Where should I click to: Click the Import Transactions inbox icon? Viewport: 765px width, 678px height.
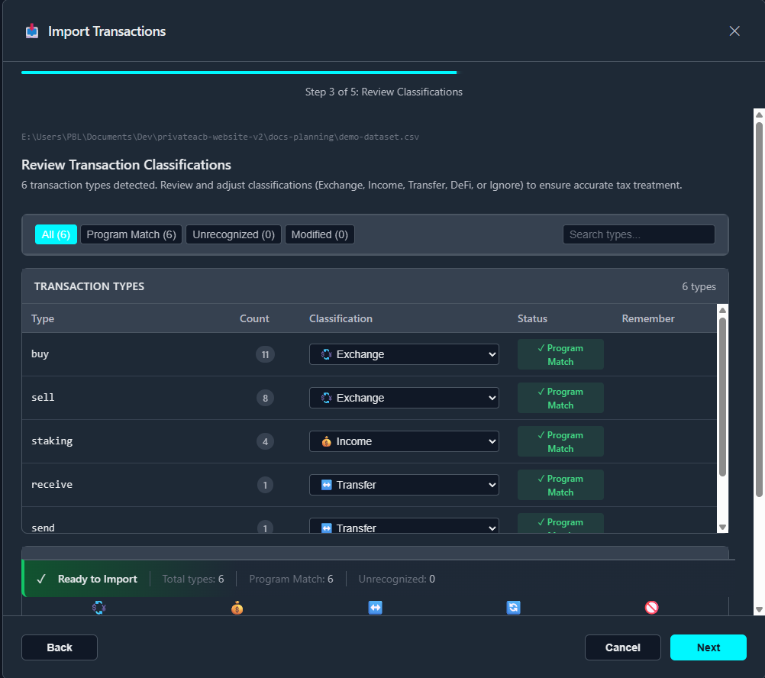pyautogui.click(x=32, y=31)
